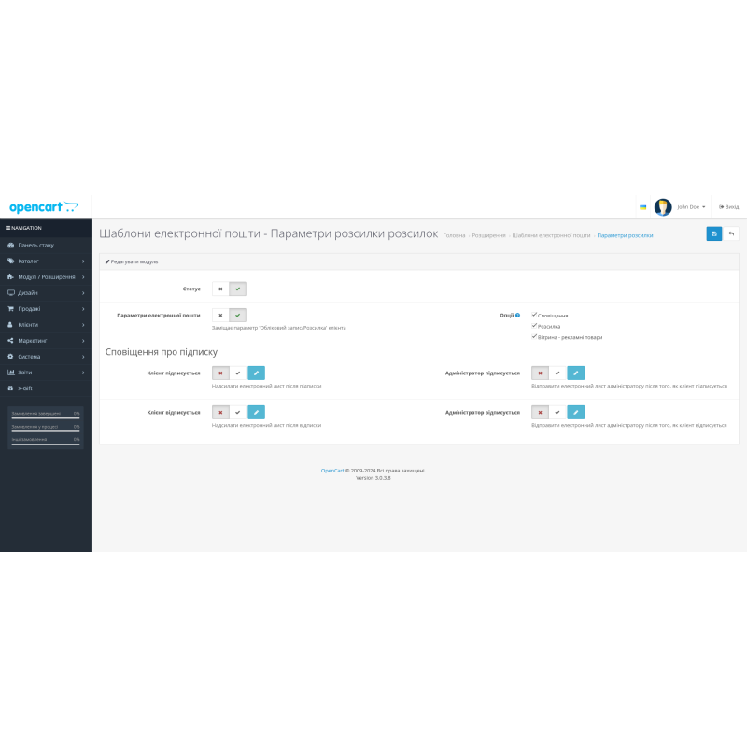Click the Продажі shopping cart icon

click(10, 308)
